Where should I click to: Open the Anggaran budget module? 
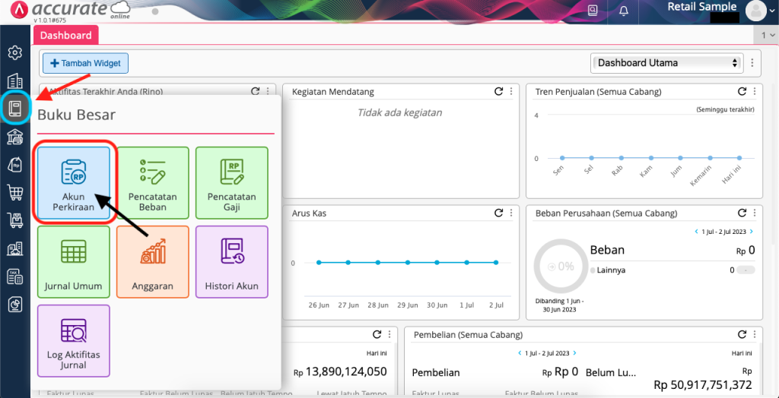pyautogui.click(x=152, y=262)
